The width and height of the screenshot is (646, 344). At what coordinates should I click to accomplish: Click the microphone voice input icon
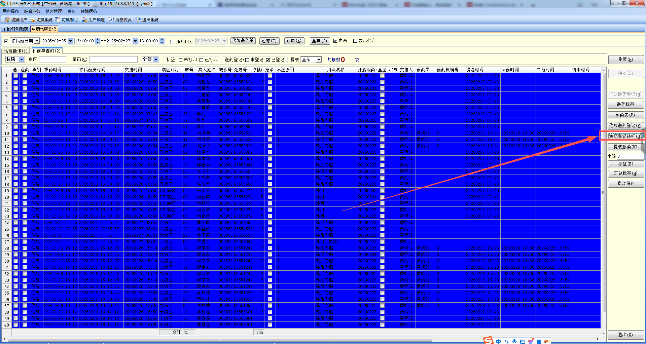click(x=514, y=341)
